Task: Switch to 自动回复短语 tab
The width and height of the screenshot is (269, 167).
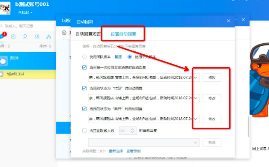Action: click(x=88, y=34)
